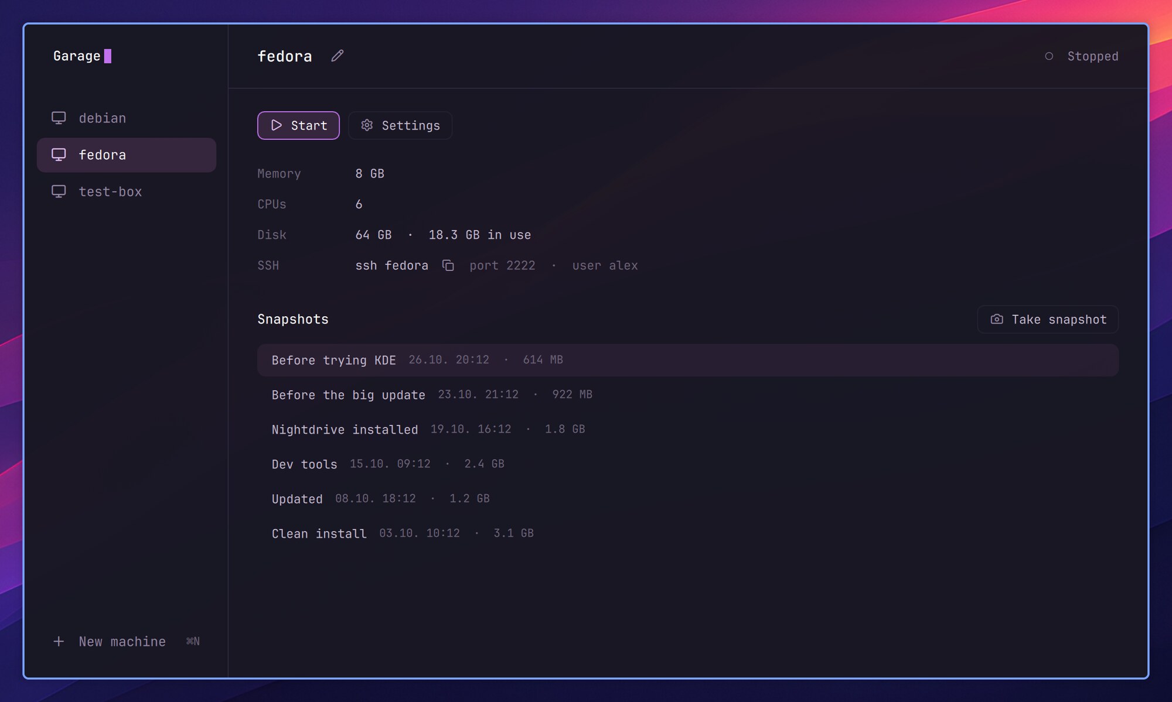The image size is (1172, 702).
Task: Click the gear icon in Settings button
Action: click(x=367, y=125)
